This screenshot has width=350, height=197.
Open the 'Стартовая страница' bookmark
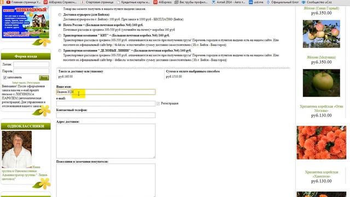click(x=97, y=2)
